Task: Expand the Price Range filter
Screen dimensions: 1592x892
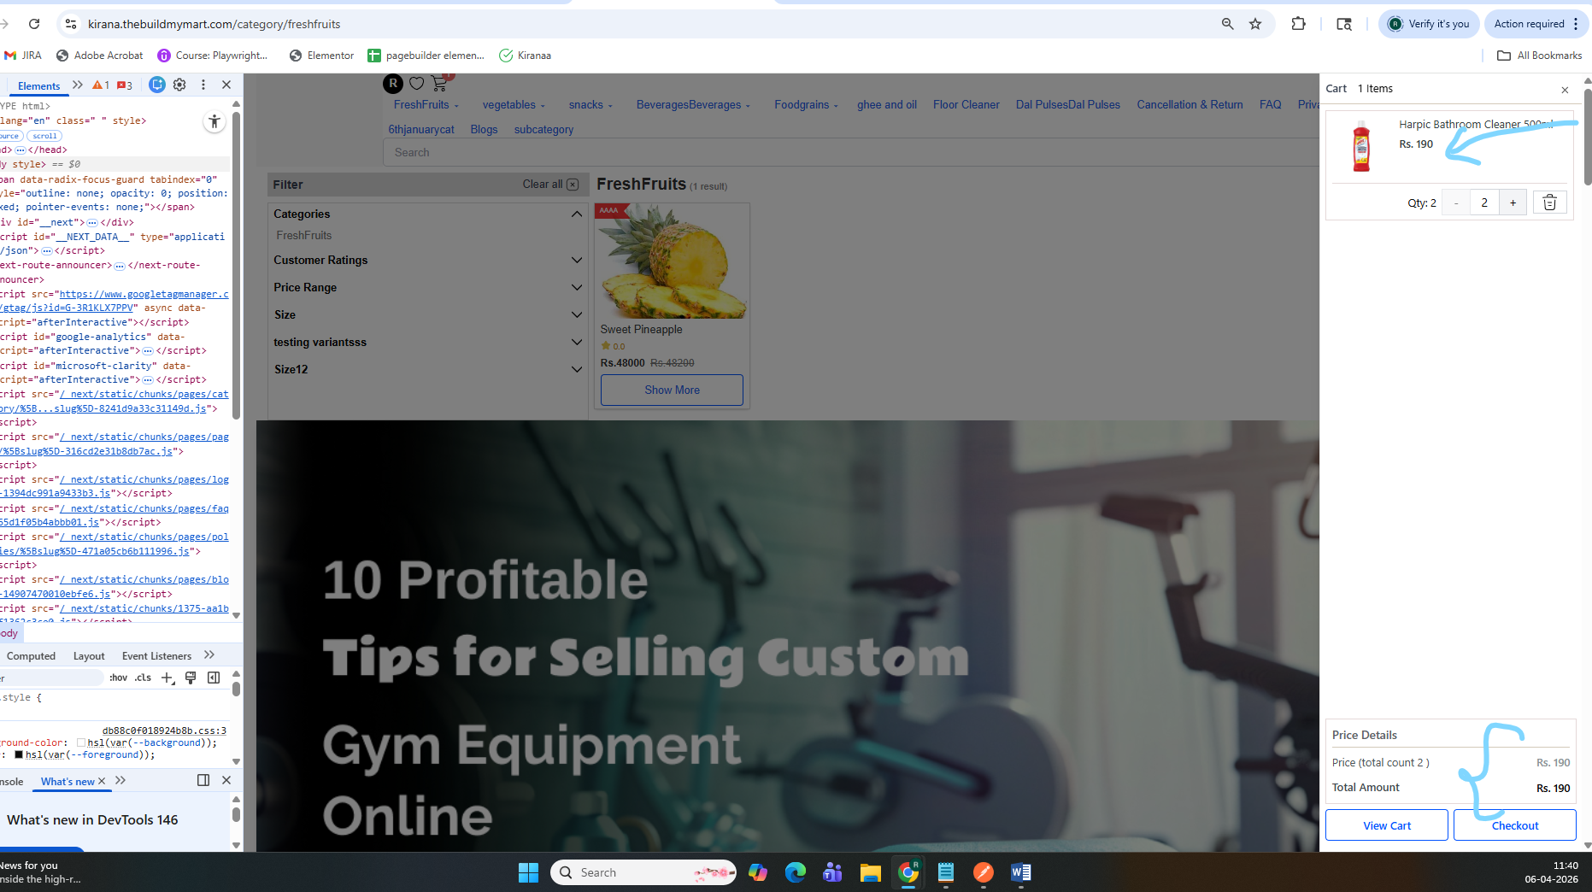Action: pyautogui.click(x=577, y=287)
